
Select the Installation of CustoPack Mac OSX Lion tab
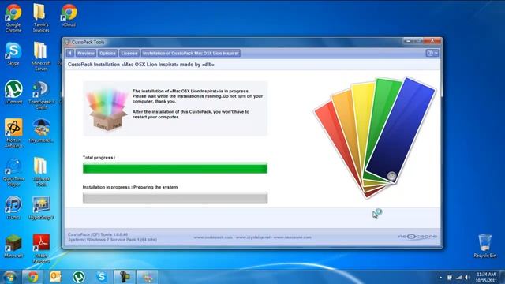(191, 53)
